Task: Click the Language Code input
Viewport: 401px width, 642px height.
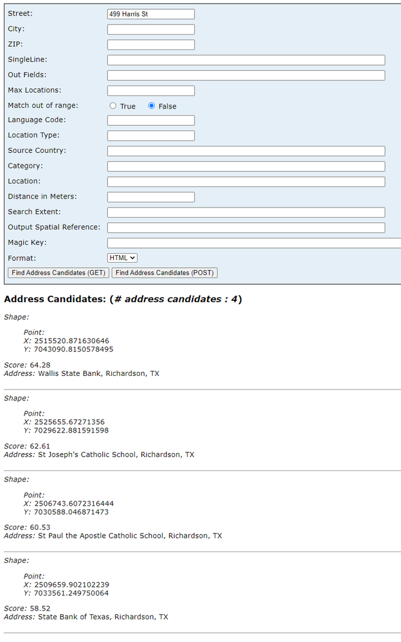Action: (x=151, y=121)
